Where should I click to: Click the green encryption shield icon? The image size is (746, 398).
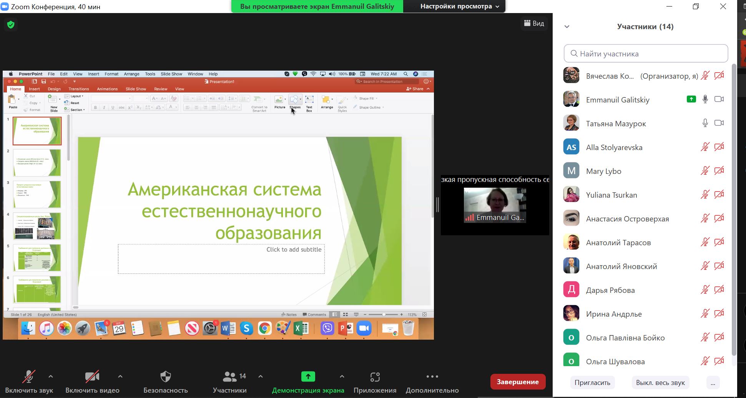coord(11,25)
